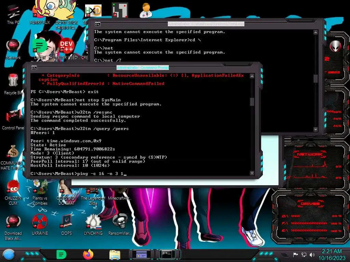Click 'Time Remaining: 604791.9006822s' line

(73, 149)
